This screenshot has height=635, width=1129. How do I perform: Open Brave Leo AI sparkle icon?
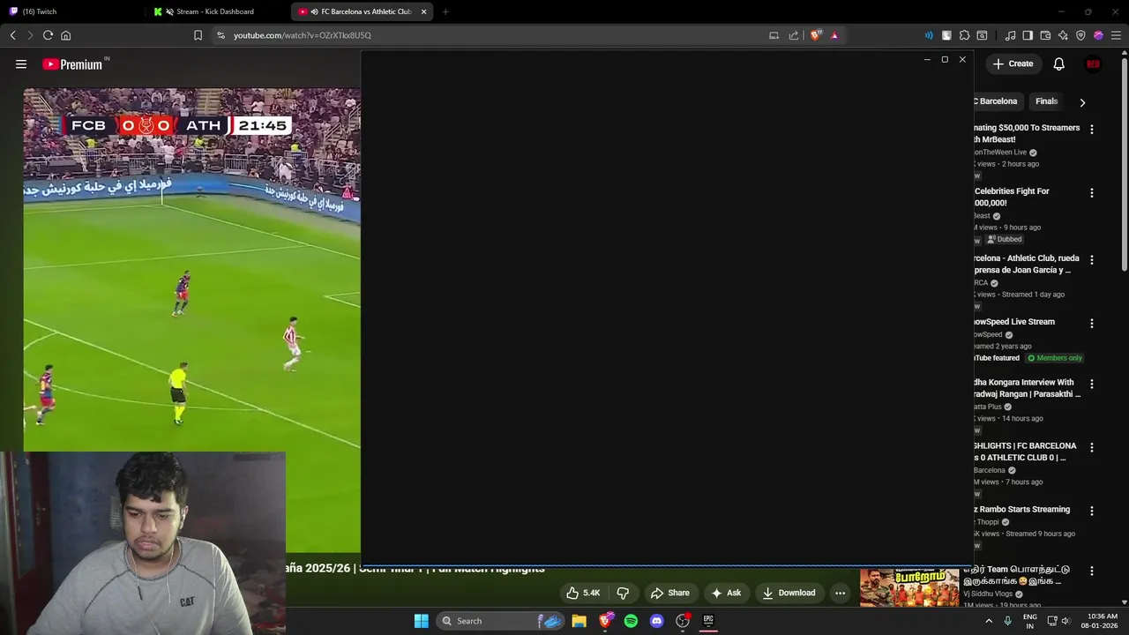point(1063,35)
